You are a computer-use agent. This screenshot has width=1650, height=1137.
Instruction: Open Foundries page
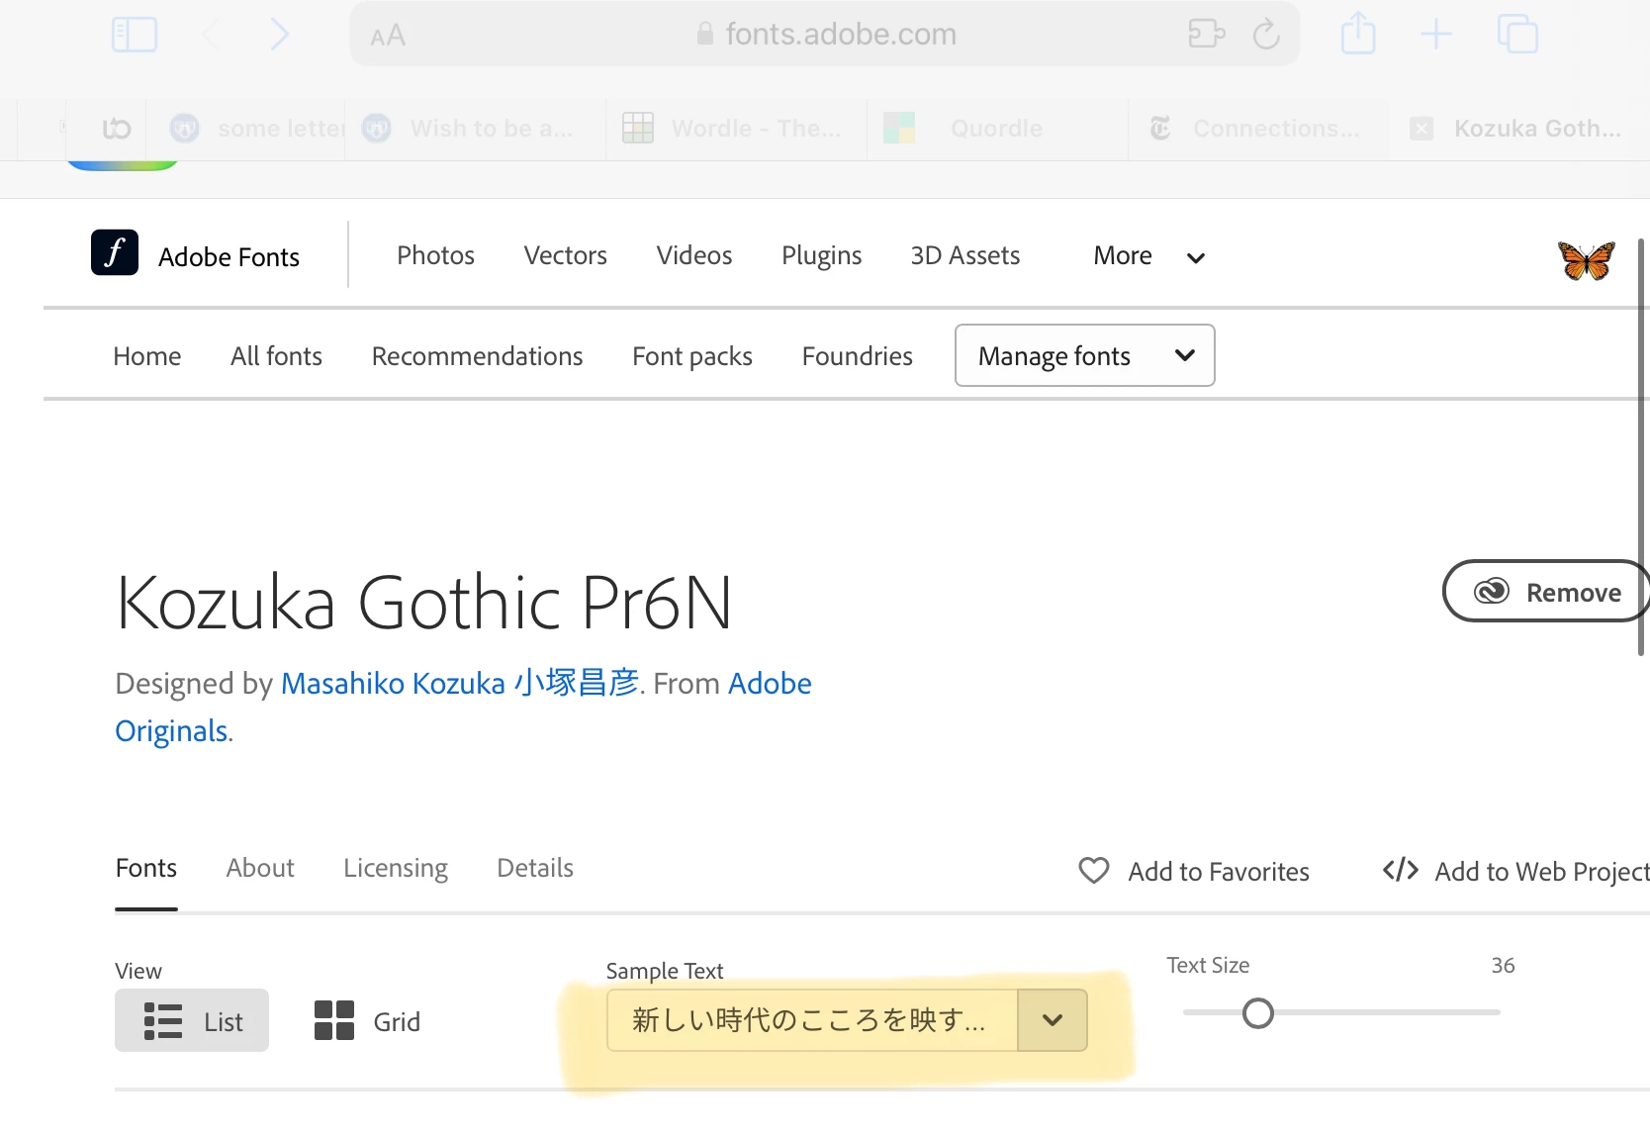pos(858,356)
